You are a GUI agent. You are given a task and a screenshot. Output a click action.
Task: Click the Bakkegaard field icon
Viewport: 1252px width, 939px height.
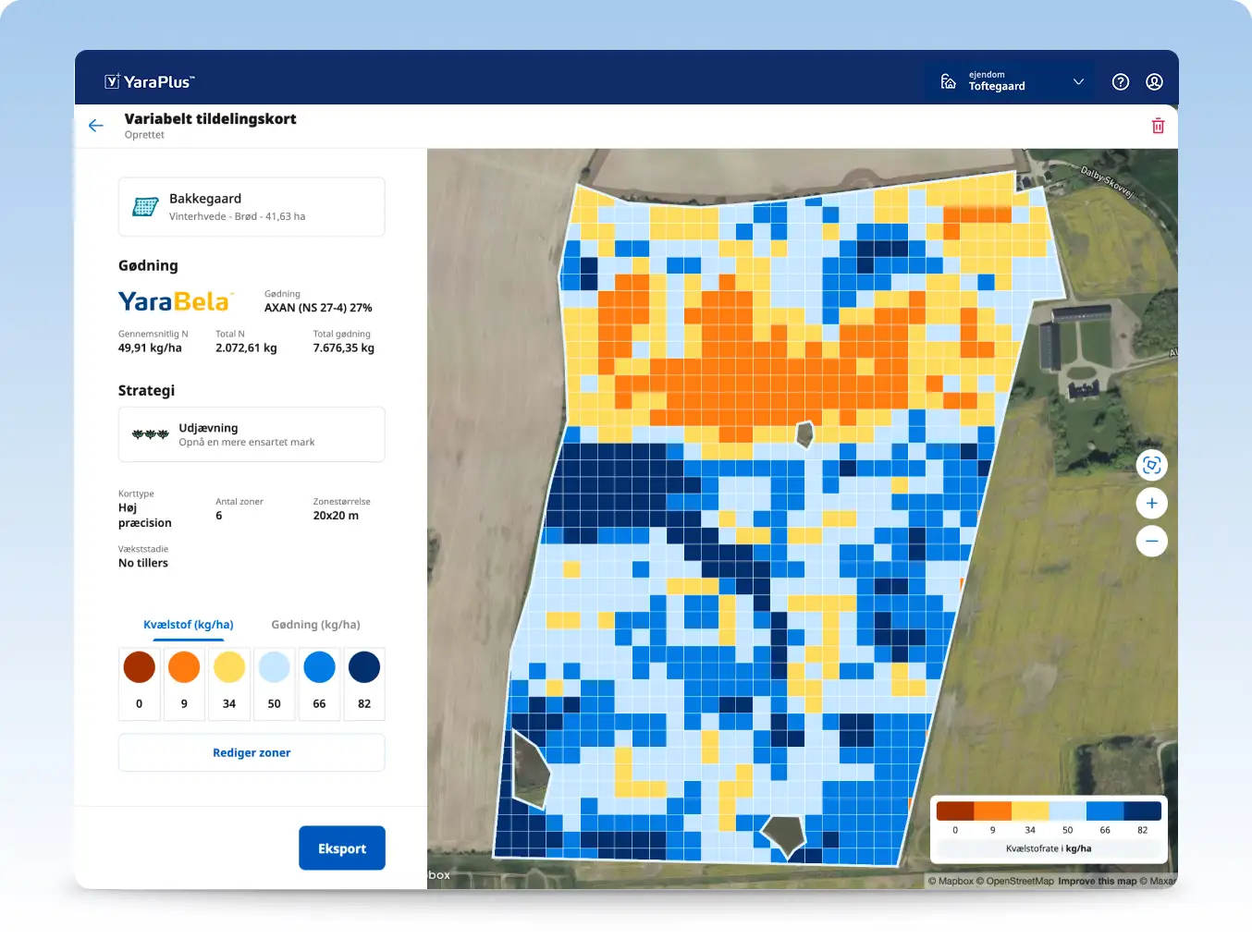(145, 207)
